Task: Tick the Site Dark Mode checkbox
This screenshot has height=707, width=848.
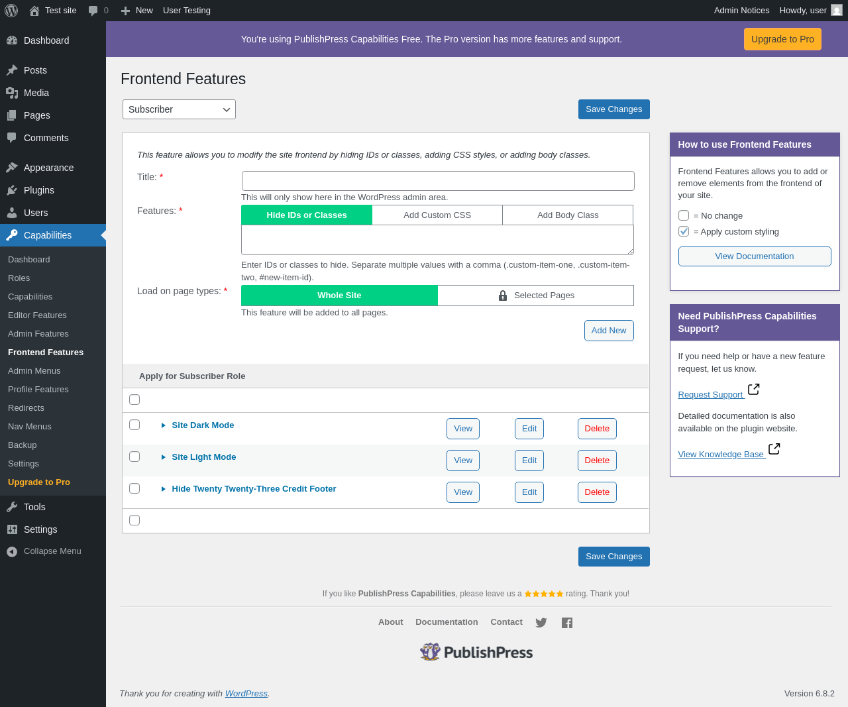Action: (134, 425)
